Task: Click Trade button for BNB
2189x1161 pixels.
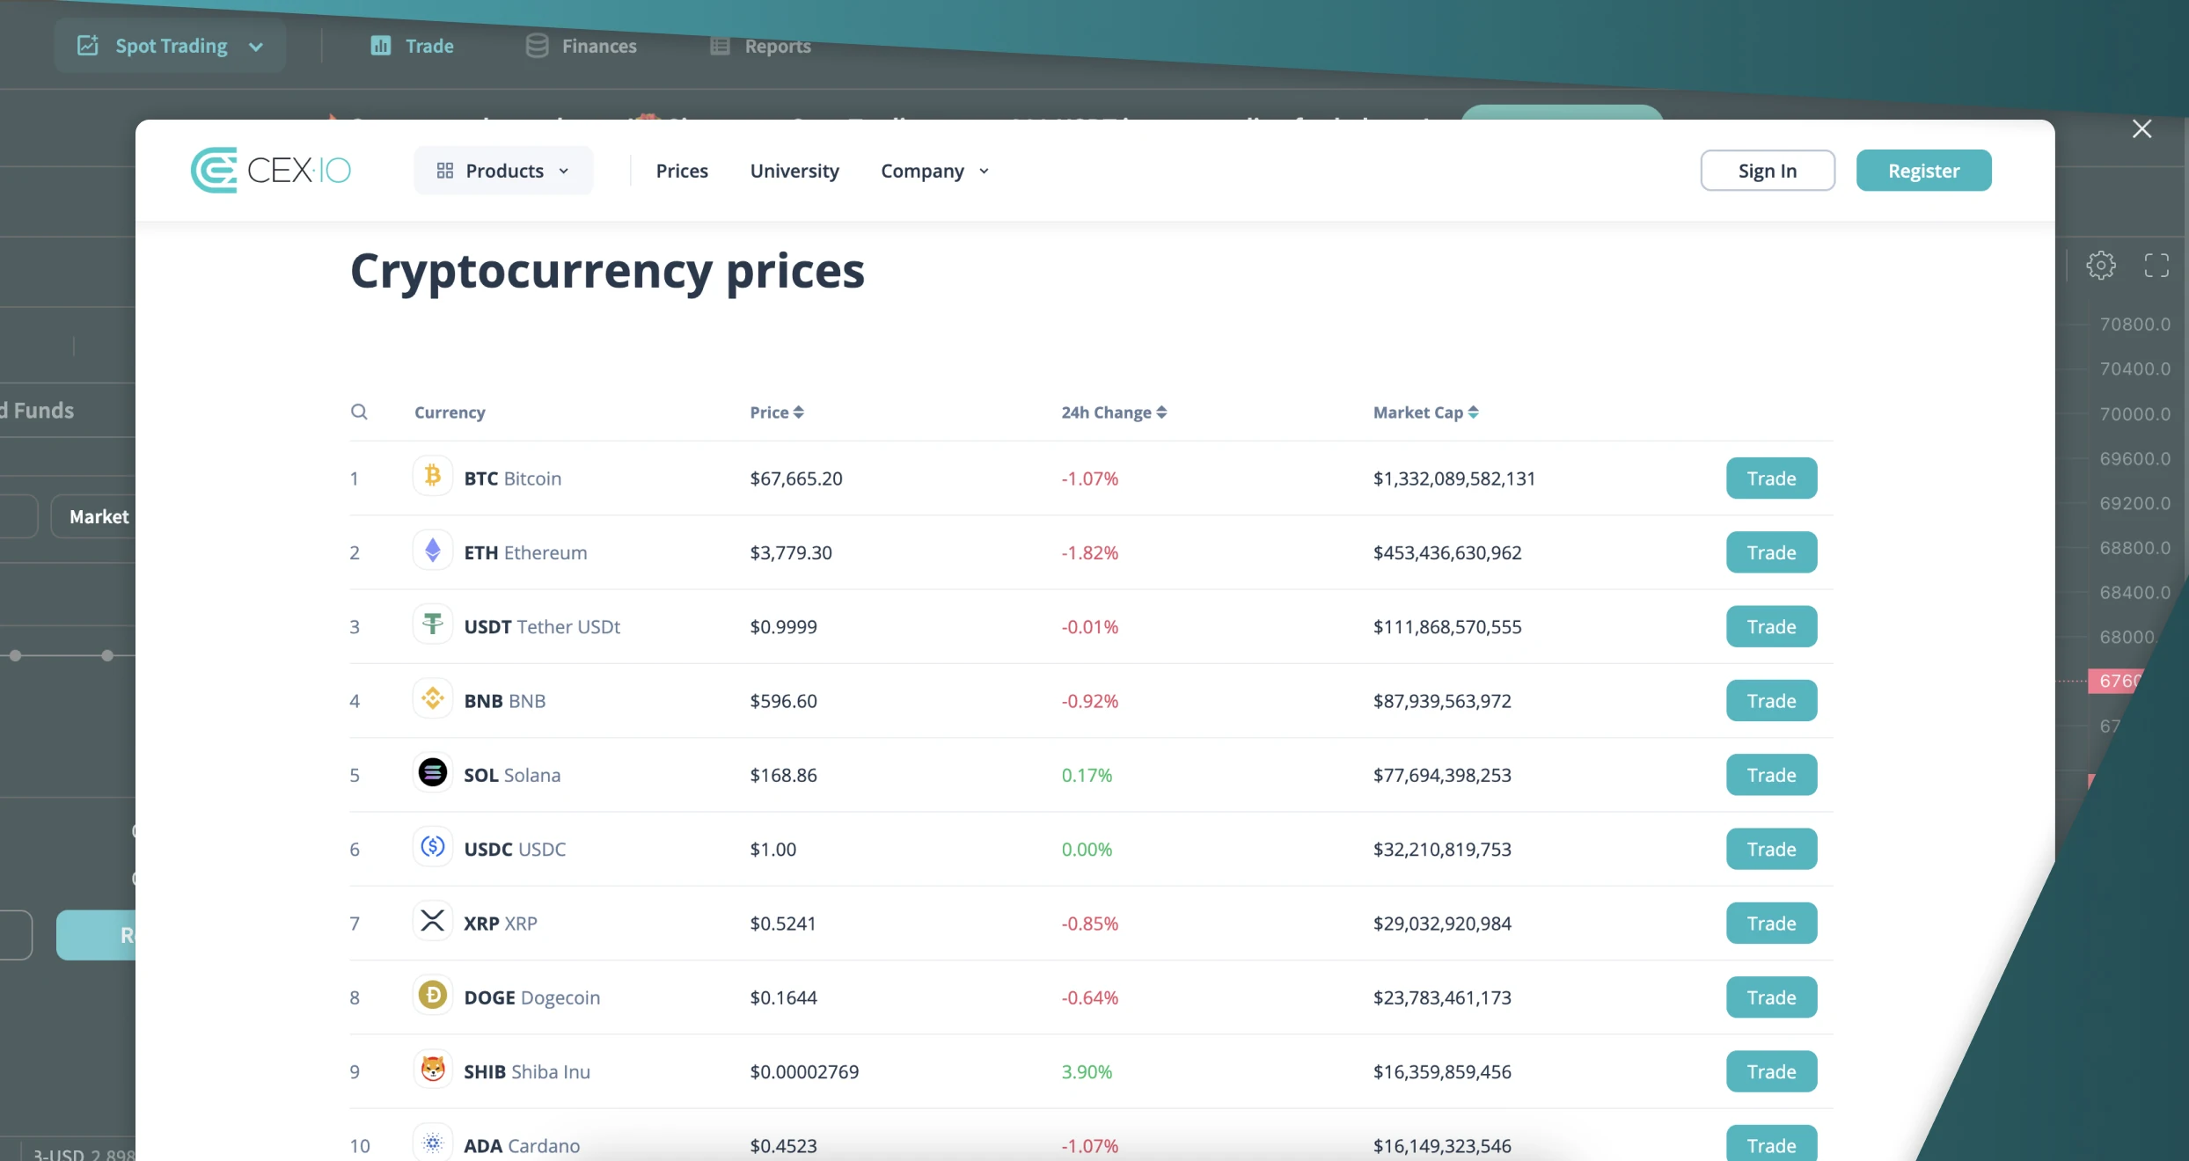Action: click(1771, 701)
